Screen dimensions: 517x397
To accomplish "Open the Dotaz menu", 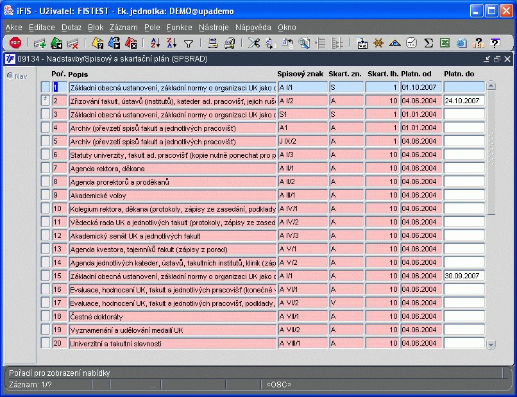I will pyautogui.click(x=72, y=28).
